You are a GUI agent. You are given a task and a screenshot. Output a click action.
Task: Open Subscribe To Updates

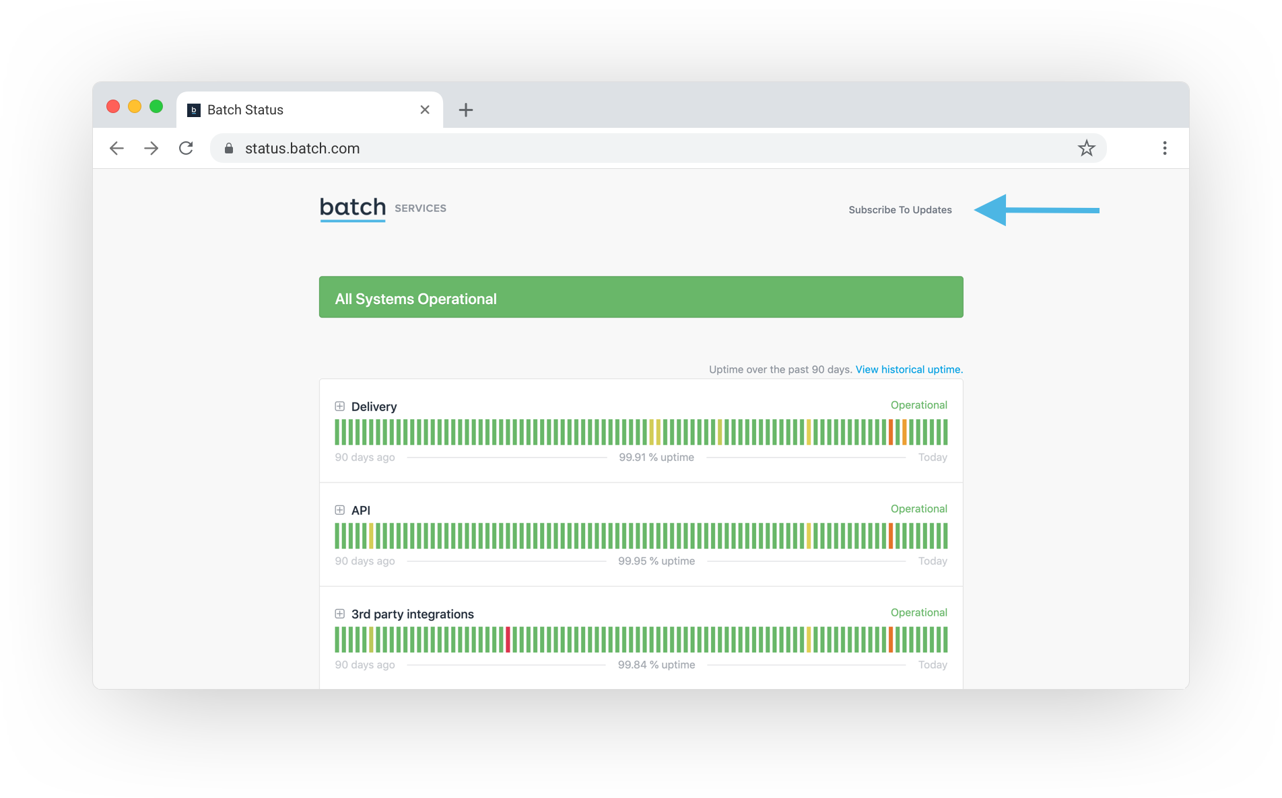click(x=900, y=210)
